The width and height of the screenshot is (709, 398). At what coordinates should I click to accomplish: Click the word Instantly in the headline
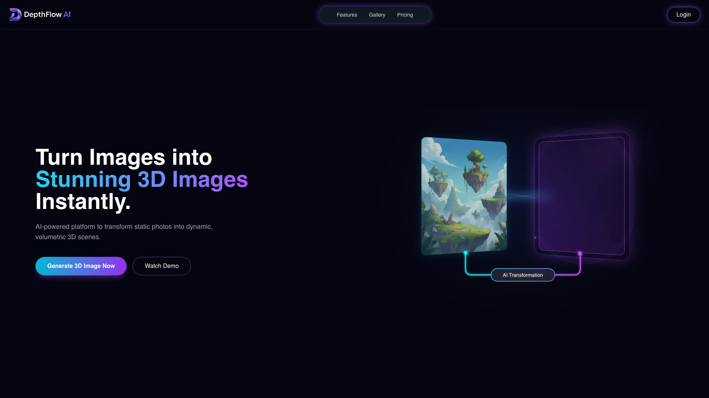click(83, 202)
